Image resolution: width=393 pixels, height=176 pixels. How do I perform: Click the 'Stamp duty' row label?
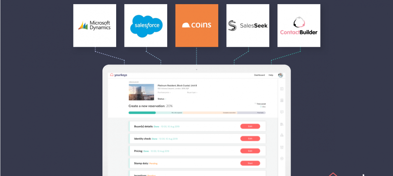click(141, 164)
